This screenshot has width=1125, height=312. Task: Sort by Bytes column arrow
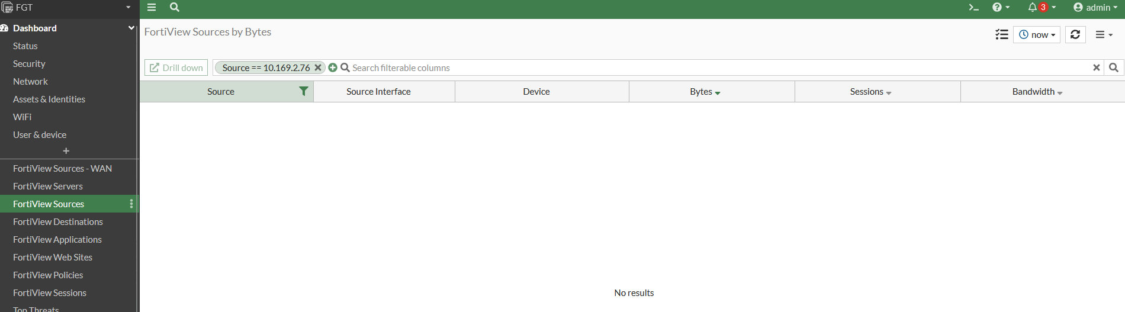718,93
